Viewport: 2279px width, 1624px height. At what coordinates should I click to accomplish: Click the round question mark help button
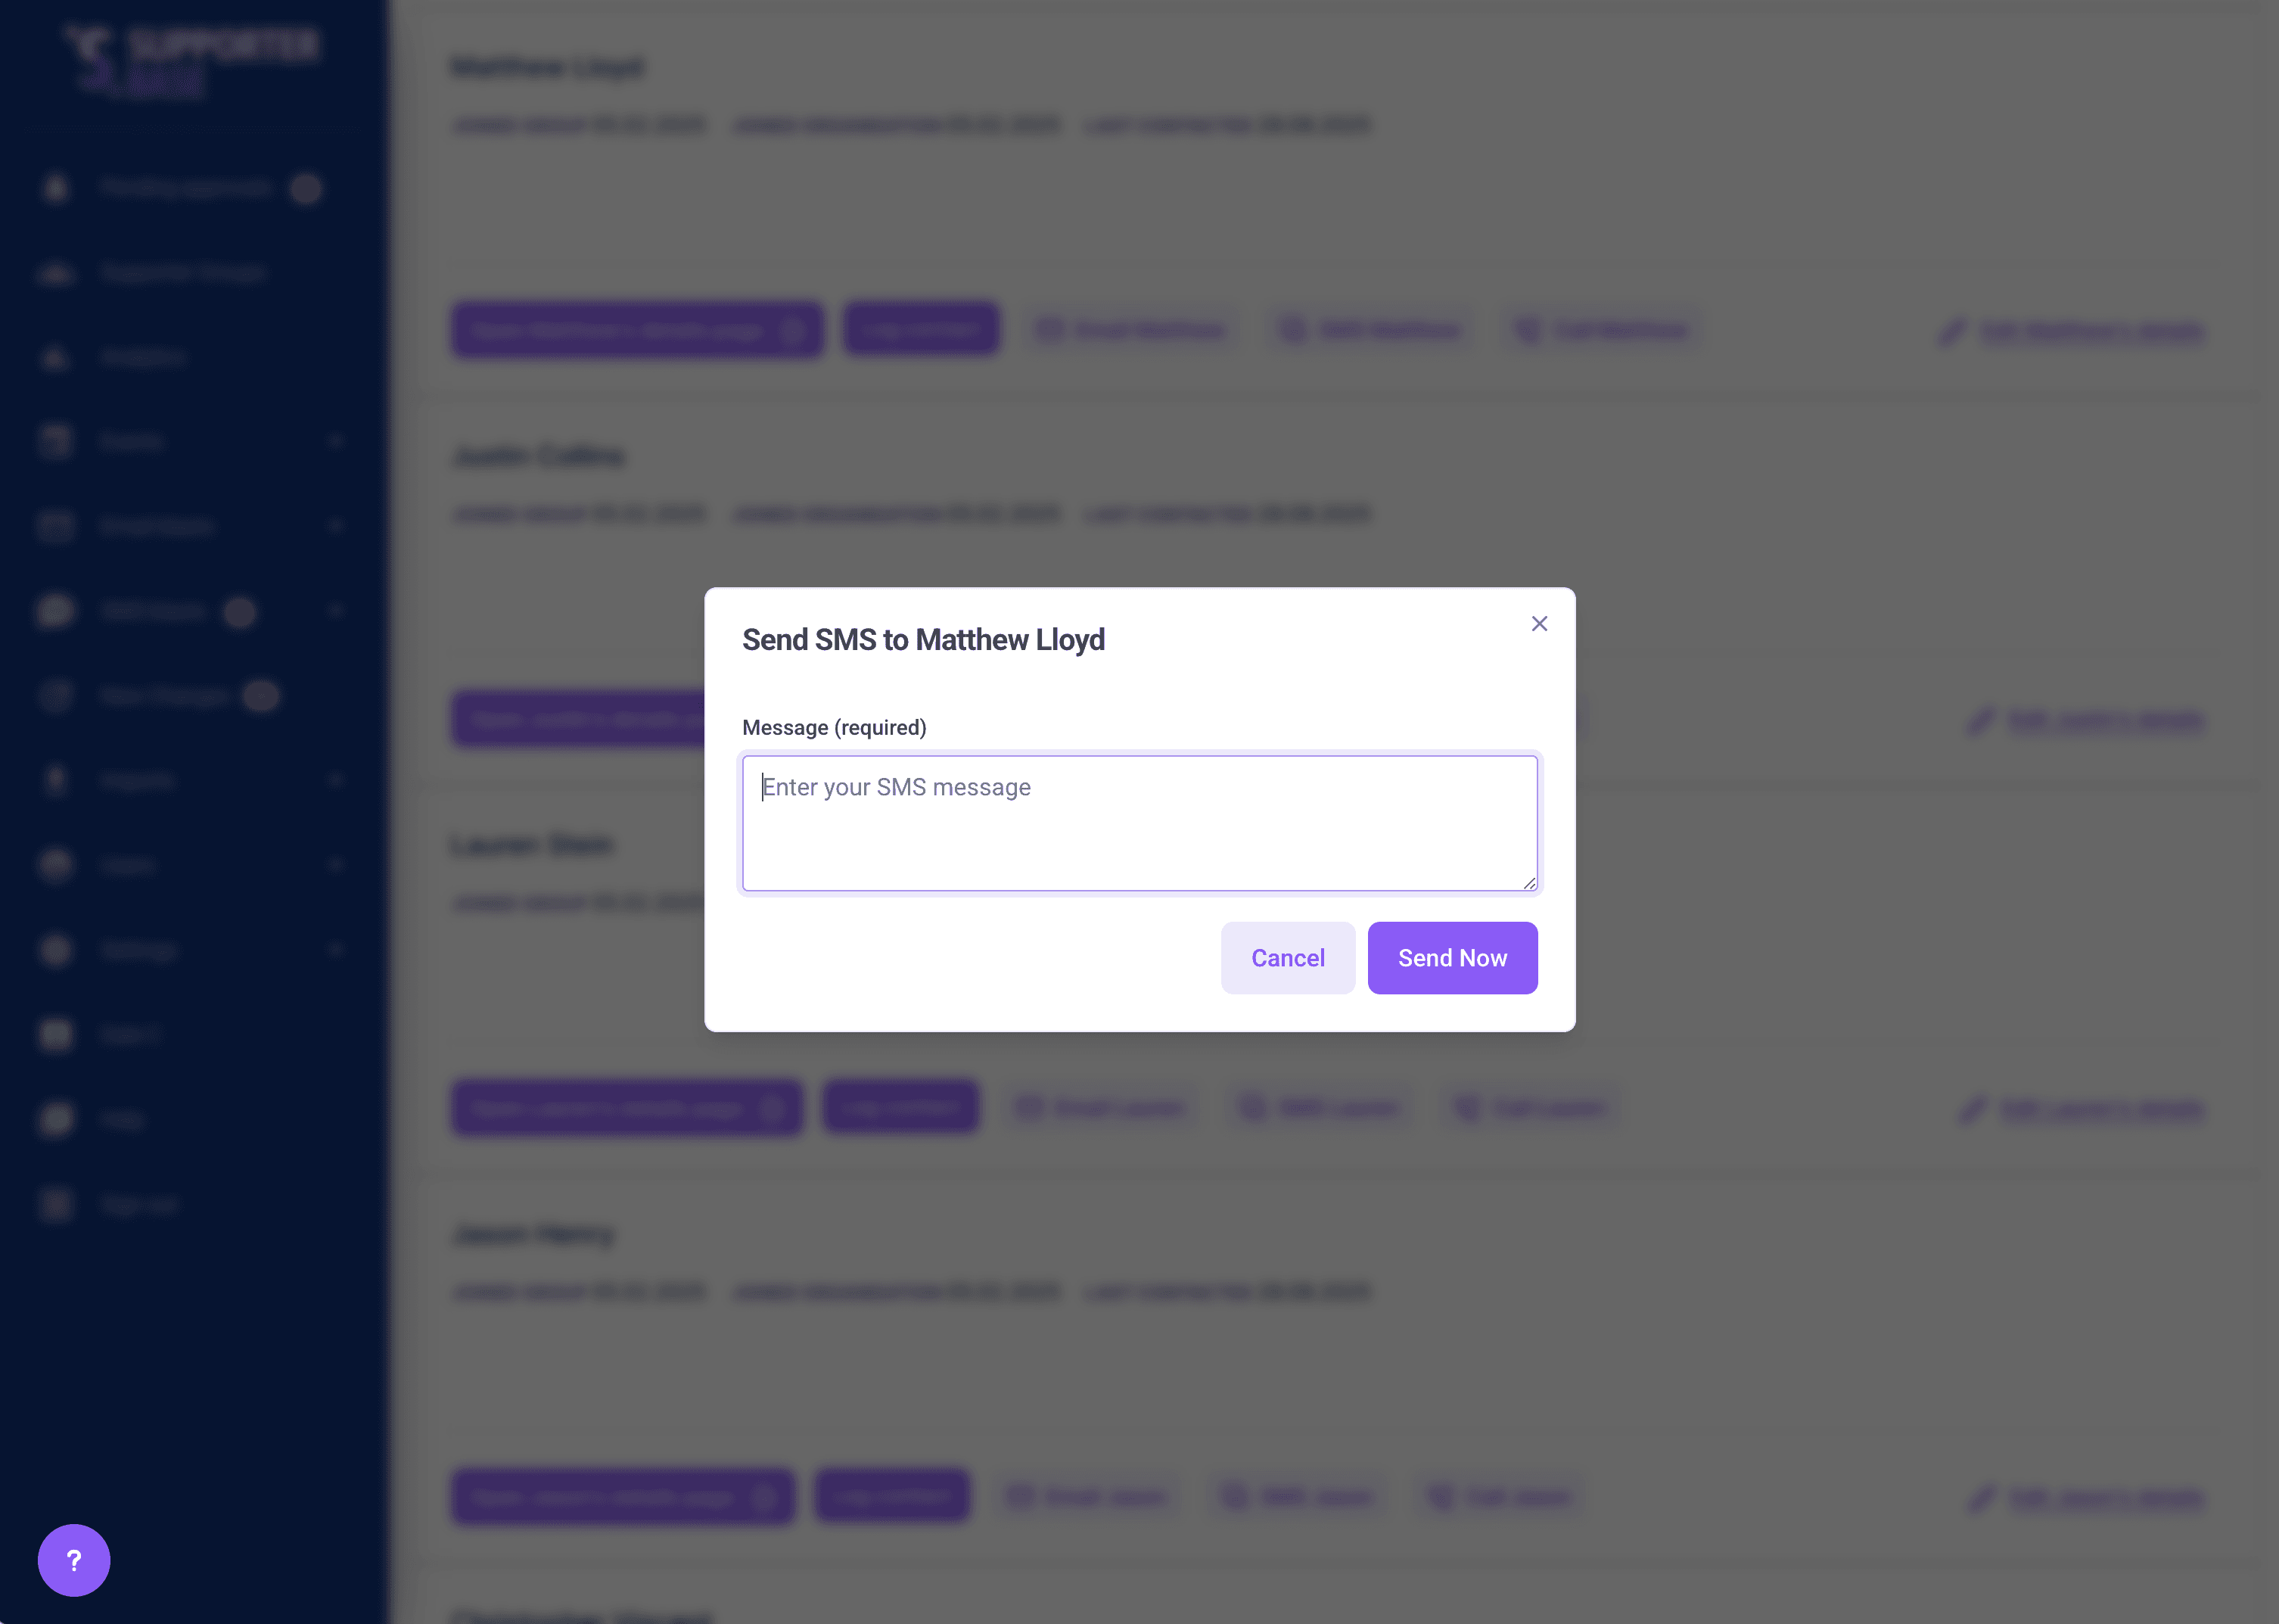74,1559
